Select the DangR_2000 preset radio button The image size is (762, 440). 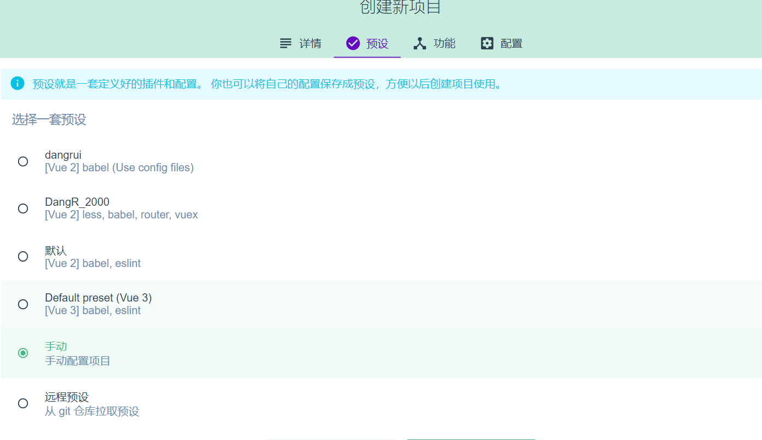(x=22, y=209)
